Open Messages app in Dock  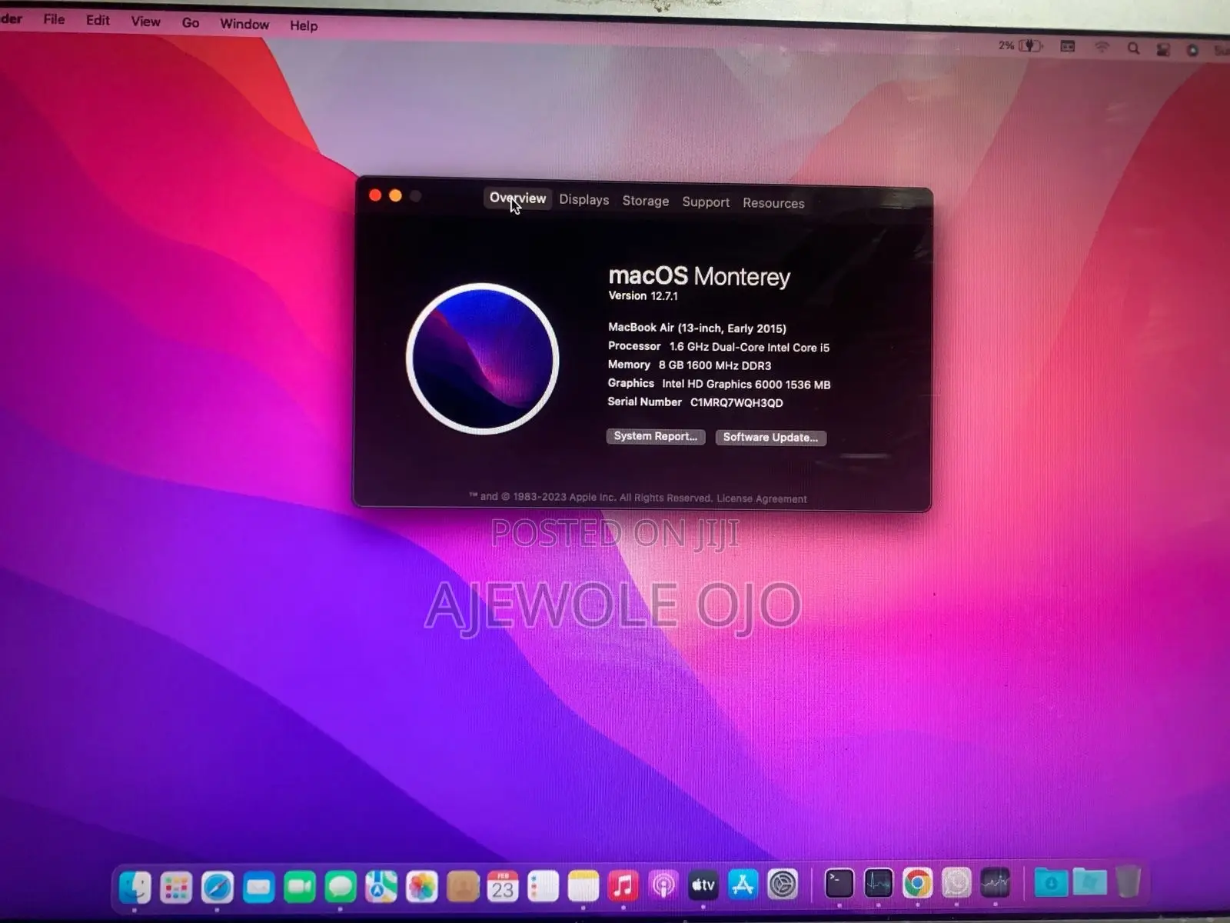point(340,888)
